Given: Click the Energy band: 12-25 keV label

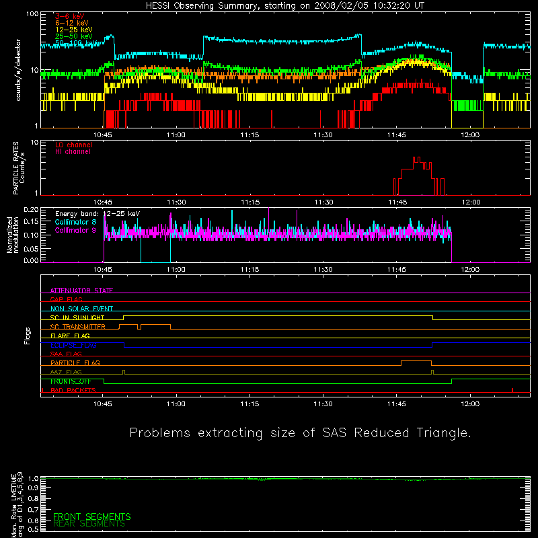Looking at the screenshot, I should coord(98,214).
